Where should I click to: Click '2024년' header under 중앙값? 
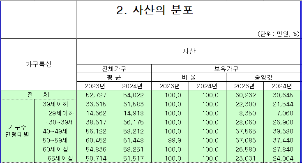tap(282, 86)
